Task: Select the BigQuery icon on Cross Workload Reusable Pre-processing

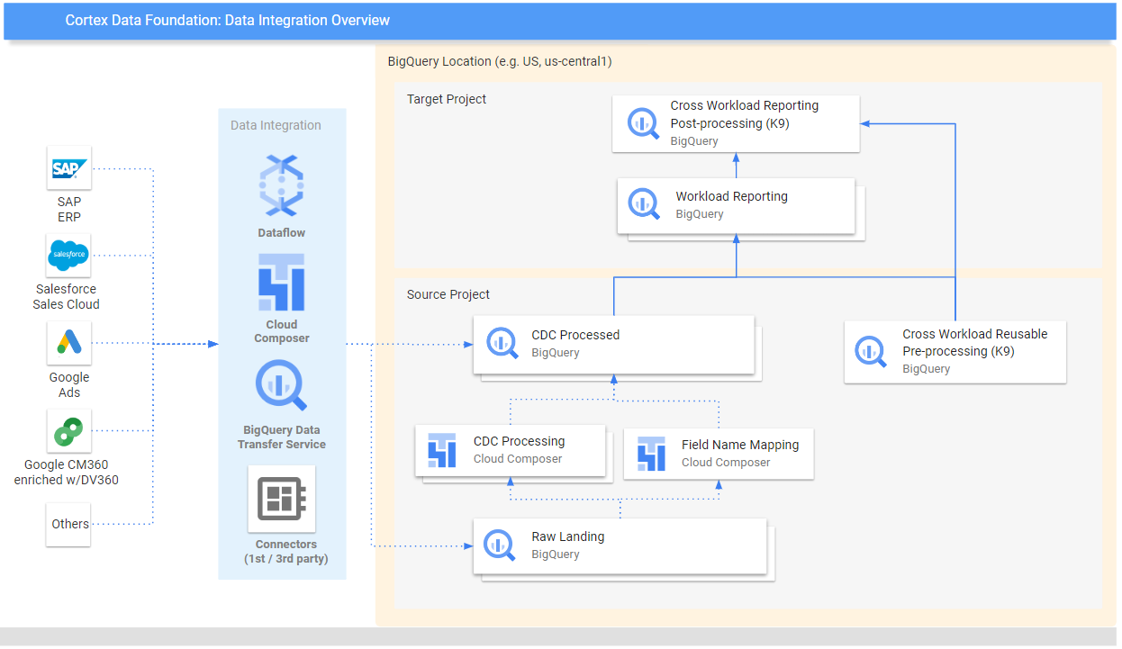Action: 870,351
